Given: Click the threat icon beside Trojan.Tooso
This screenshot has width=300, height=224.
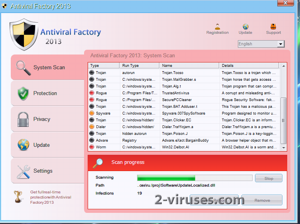Looking at the screenshot, I should tap(92, 73).
